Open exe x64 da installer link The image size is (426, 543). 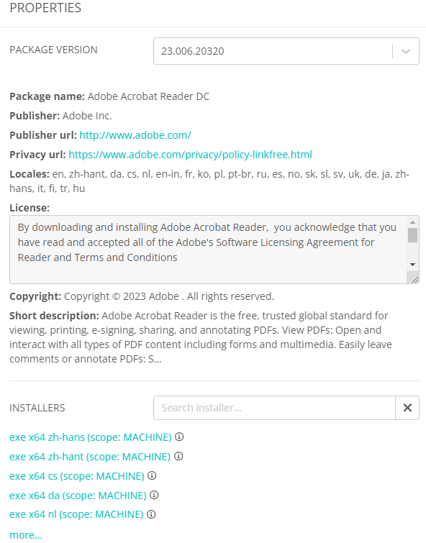point(78,496)
